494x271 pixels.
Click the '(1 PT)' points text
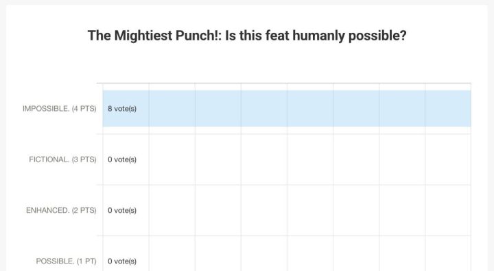click(86, 261)
